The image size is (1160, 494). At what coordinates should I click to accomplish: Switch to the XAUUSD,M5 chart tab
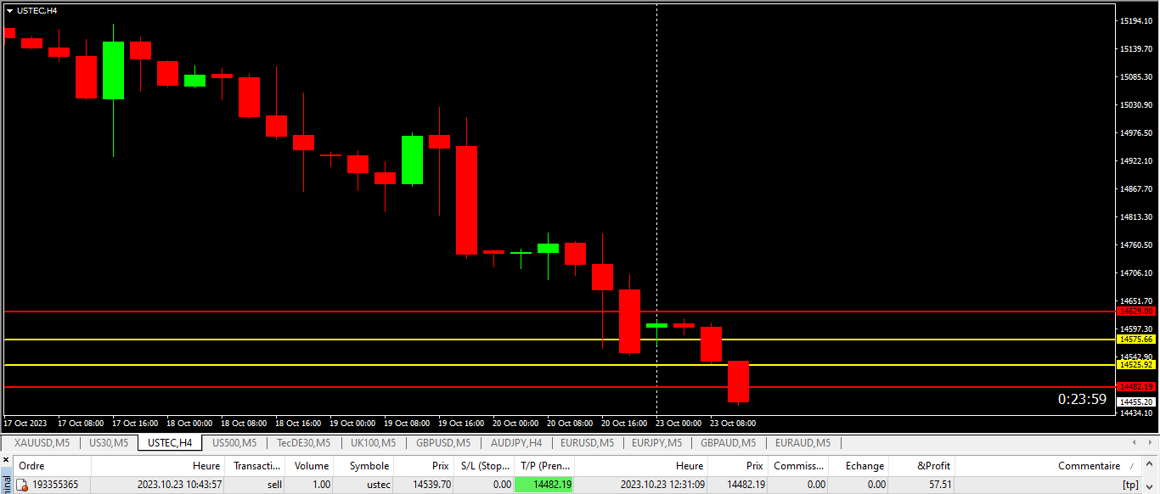[42, 443]
